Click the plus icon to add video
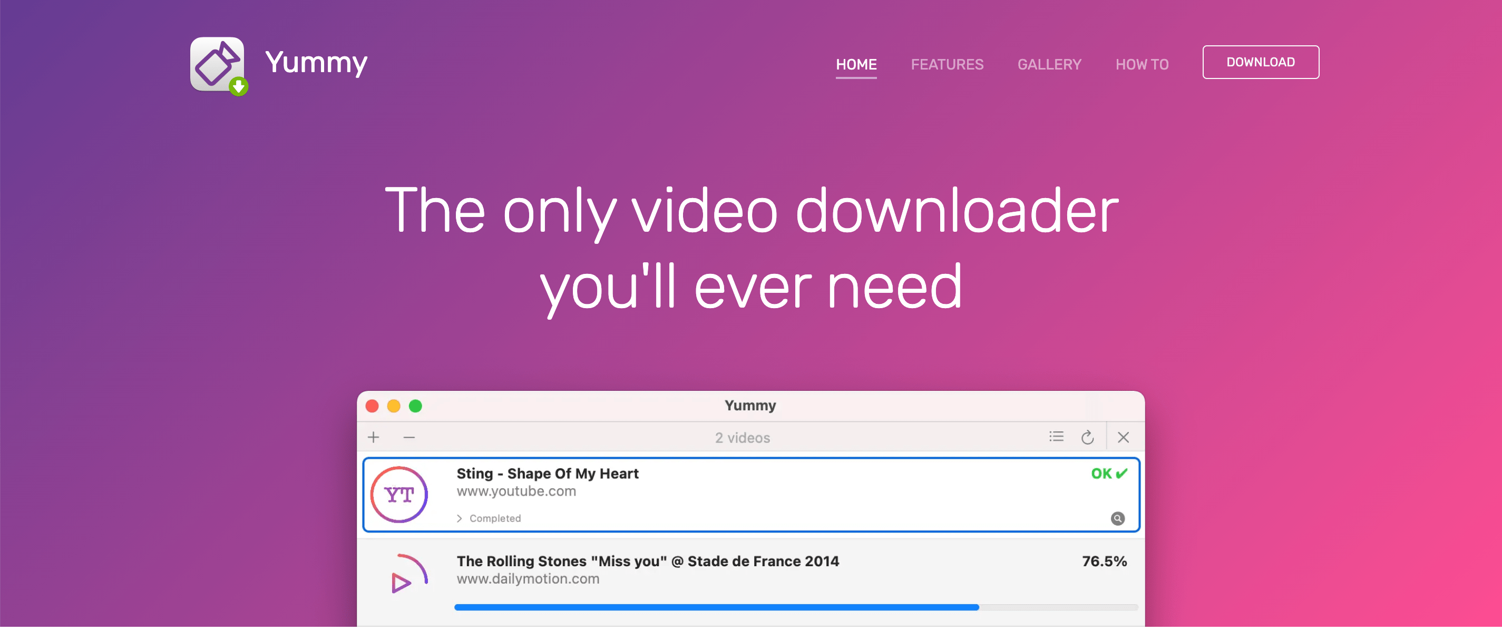This screenshot has width=1502, height=631. 373,437
